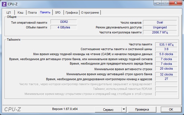The image size is (184, 115).
Task: Click the Версия 1.67.0.x64 text
Action: click(x=65, y=109)
